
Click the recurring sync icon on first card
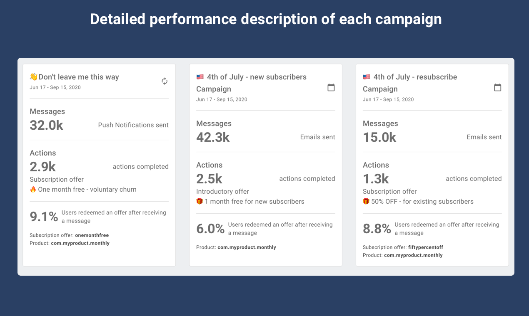click(165, 81)
